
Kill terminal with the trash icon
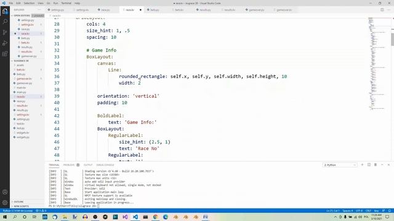[x=376, y=165]
